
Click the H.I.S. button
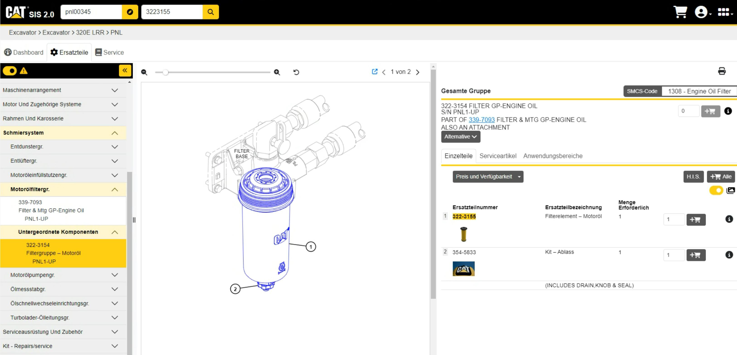(693, 177)
